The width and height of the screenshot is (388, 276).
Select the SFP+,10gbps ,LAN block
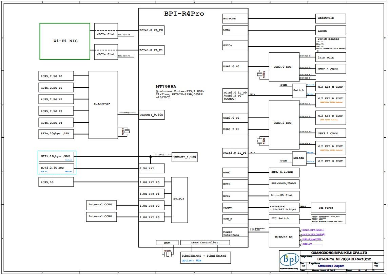pyautogui.click(x=56, y=134)
